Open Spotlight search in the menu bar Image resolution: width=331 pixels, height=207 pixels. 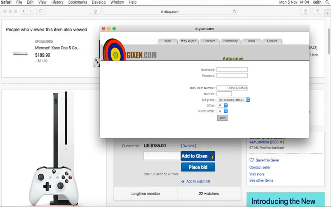pos(328,2)
